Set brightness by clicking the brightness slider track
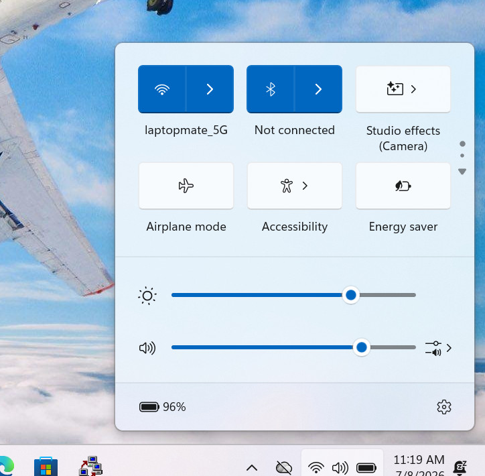Screen dimensions: 485x476 pyautogui.click(x=293, y=295)
